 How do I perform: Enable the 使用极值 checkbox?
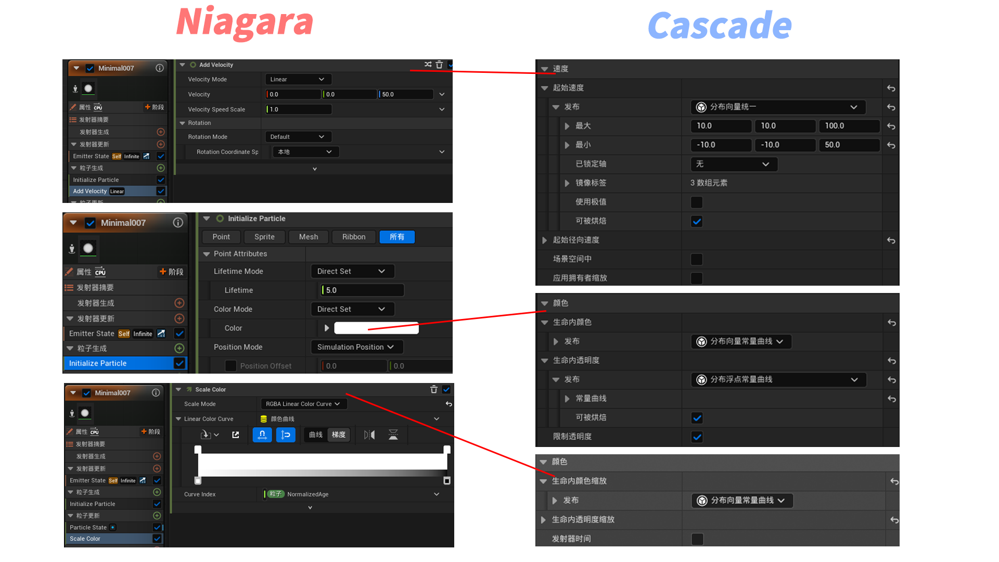coord(697,202)
